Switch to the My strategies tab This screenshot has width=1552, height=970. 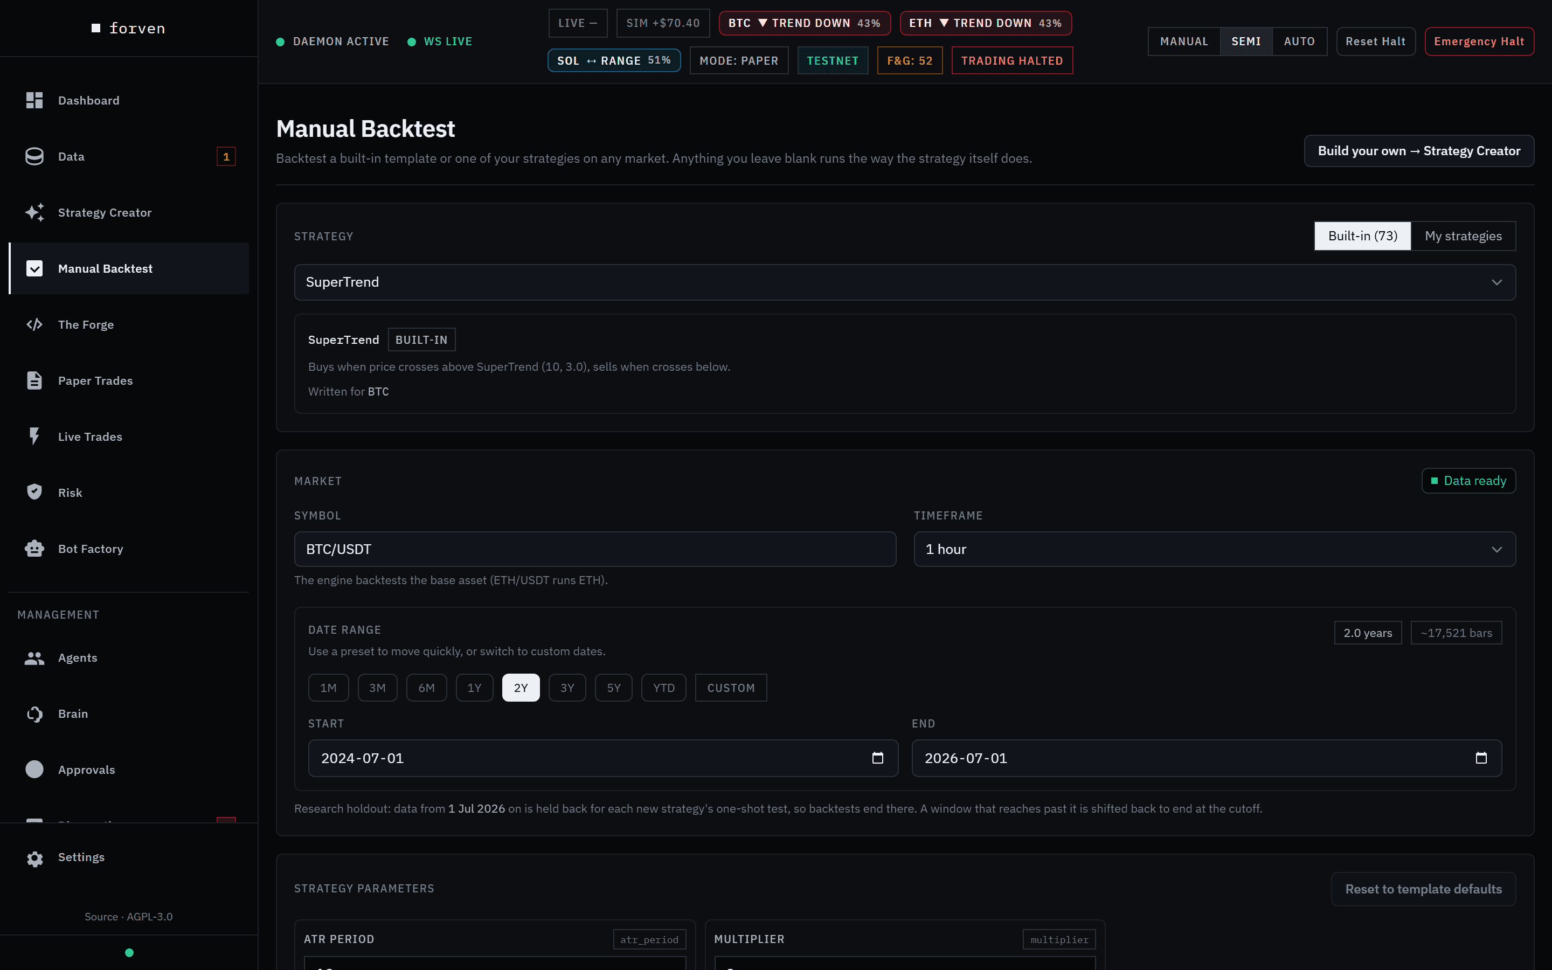click(x=1463, y=236)
